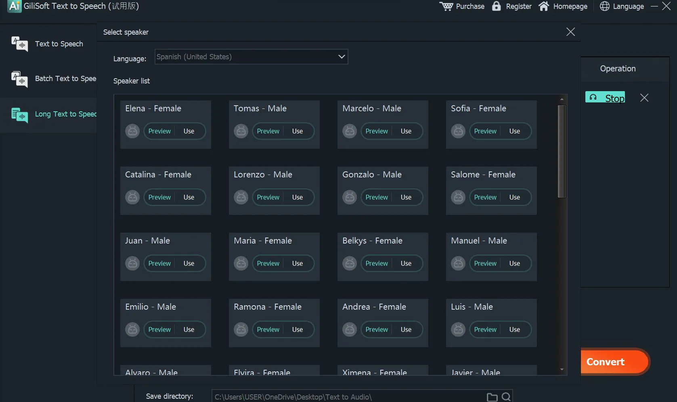Open Batch Text to Speech mode
This screenshot has height=402, width=677.
point(48,79)
